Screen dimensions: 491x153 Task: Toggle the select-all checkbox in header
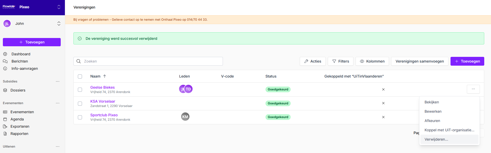point(80,76)
